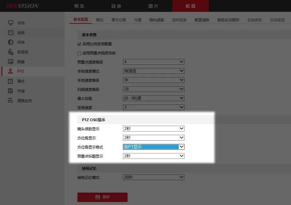Click the 本地 monitor icon in sidebar
Viewport: 291px width, 205px height.
(11, 23)
